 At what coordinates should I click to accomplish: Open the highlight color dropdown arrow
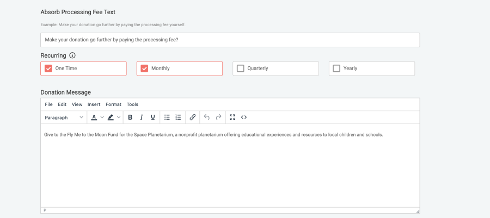coord(119,117)
